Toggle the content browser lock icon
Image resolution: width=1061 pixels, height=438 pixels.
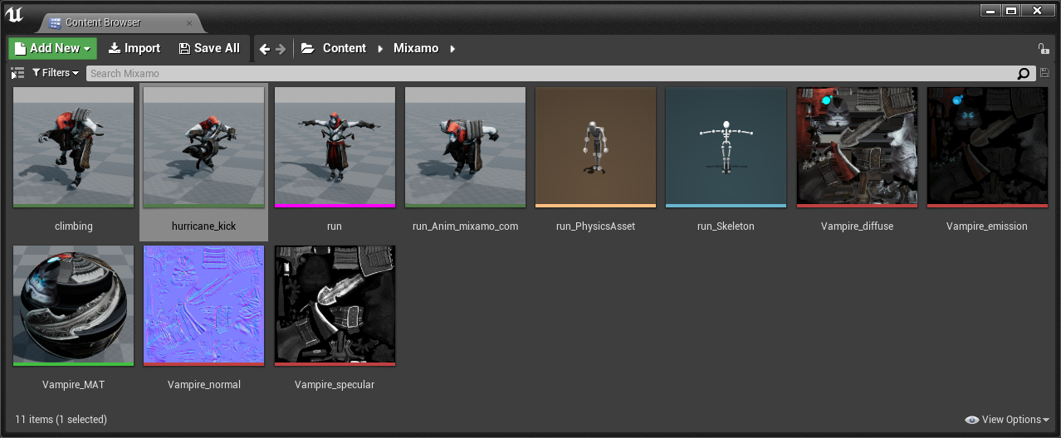point(1044,49)
